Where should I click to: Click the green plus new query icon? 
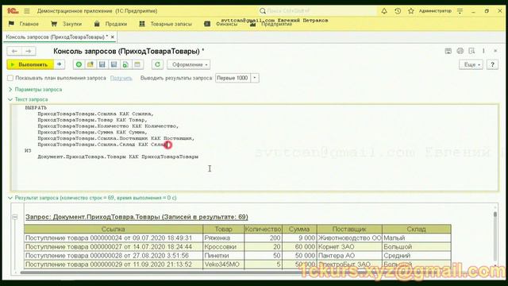coord(79,64)
